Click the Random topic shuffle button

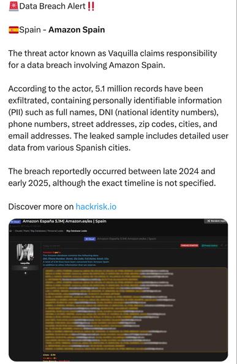click(x=216, y=221)
